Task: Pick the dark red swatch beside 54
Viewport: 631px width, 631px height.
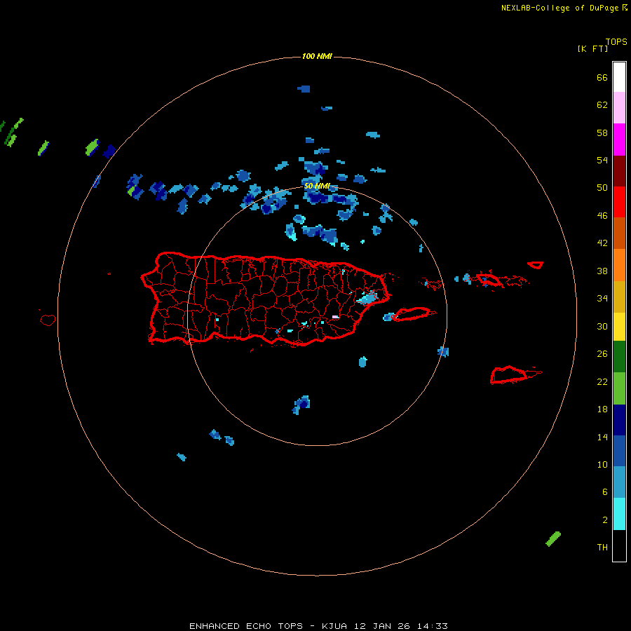Action: [619, 170]
